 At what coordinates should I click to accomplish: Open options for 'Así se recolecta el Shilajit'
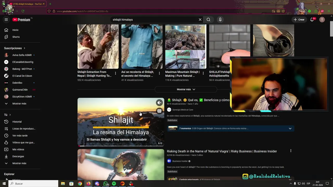(x=159, y=74)
